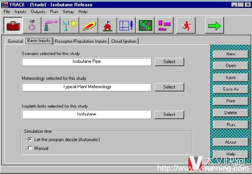
Task: Open the Help menu
Action: click(x=83, y=11)
